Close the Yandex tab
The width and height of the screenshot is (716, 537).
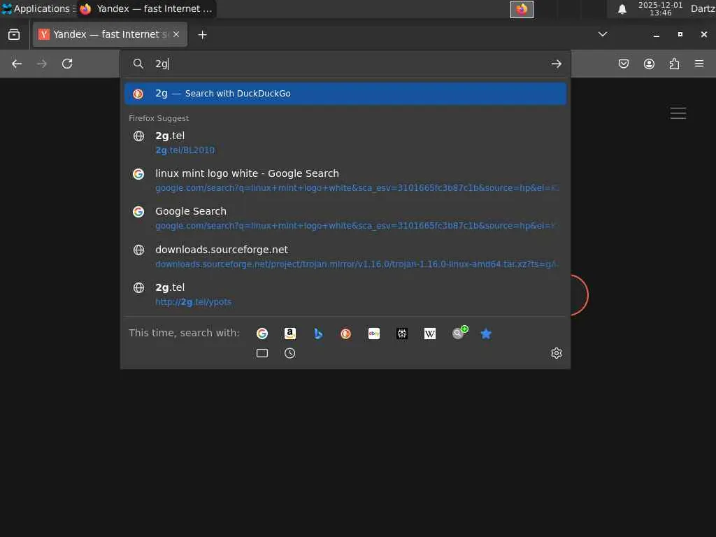tap(176, 34)
